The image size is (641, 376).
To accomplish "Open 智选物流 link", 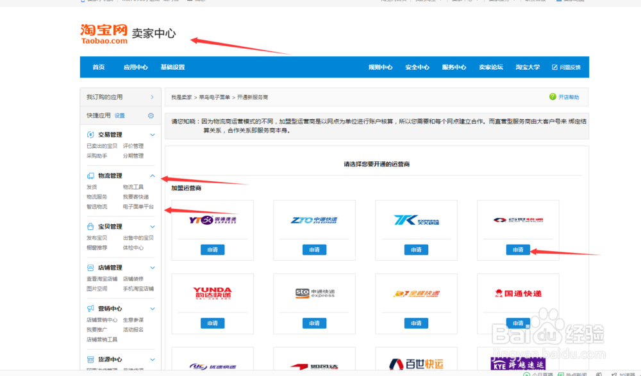I will (x=97, y=207).
